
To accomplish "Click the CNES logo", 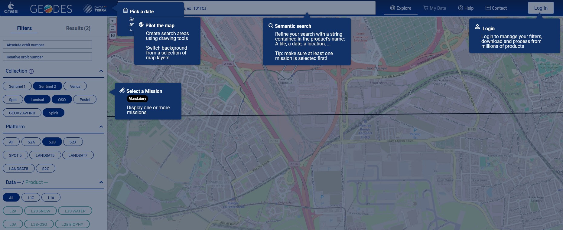I will pyautogui.click(x=11, y=8).
